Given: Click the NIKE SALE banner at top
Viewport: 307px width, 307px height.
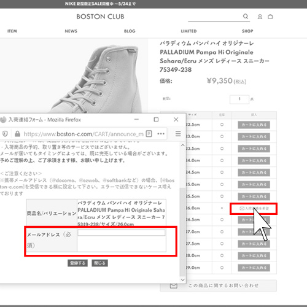Looking at the screenshot, I should coord(100,4).
